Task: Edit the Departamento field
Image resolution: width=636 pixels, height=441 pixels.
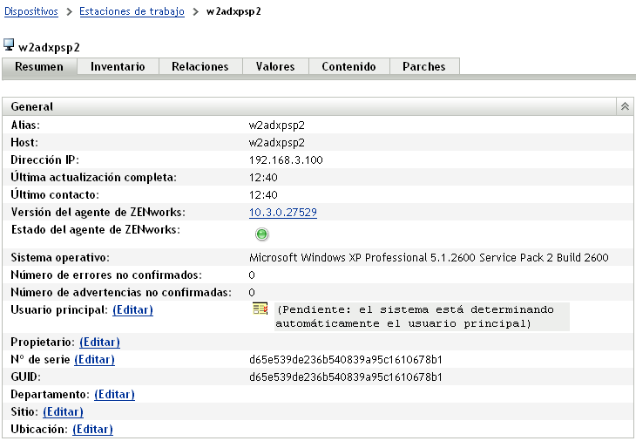Action: pos(114,394)
